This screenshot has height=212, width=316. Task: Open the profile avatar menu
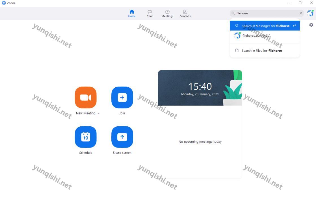[x=310, y=13]
